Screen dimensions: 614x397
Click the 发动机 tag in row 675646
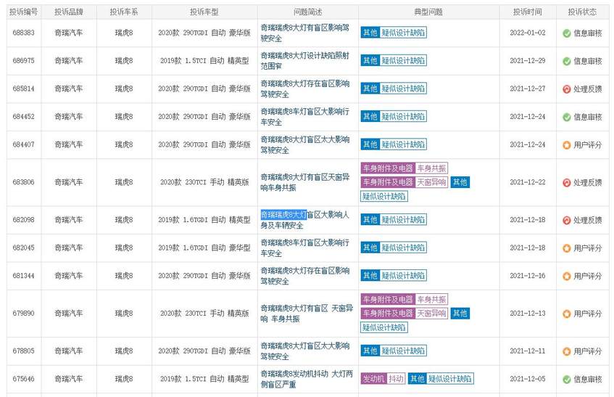[373, 379]
